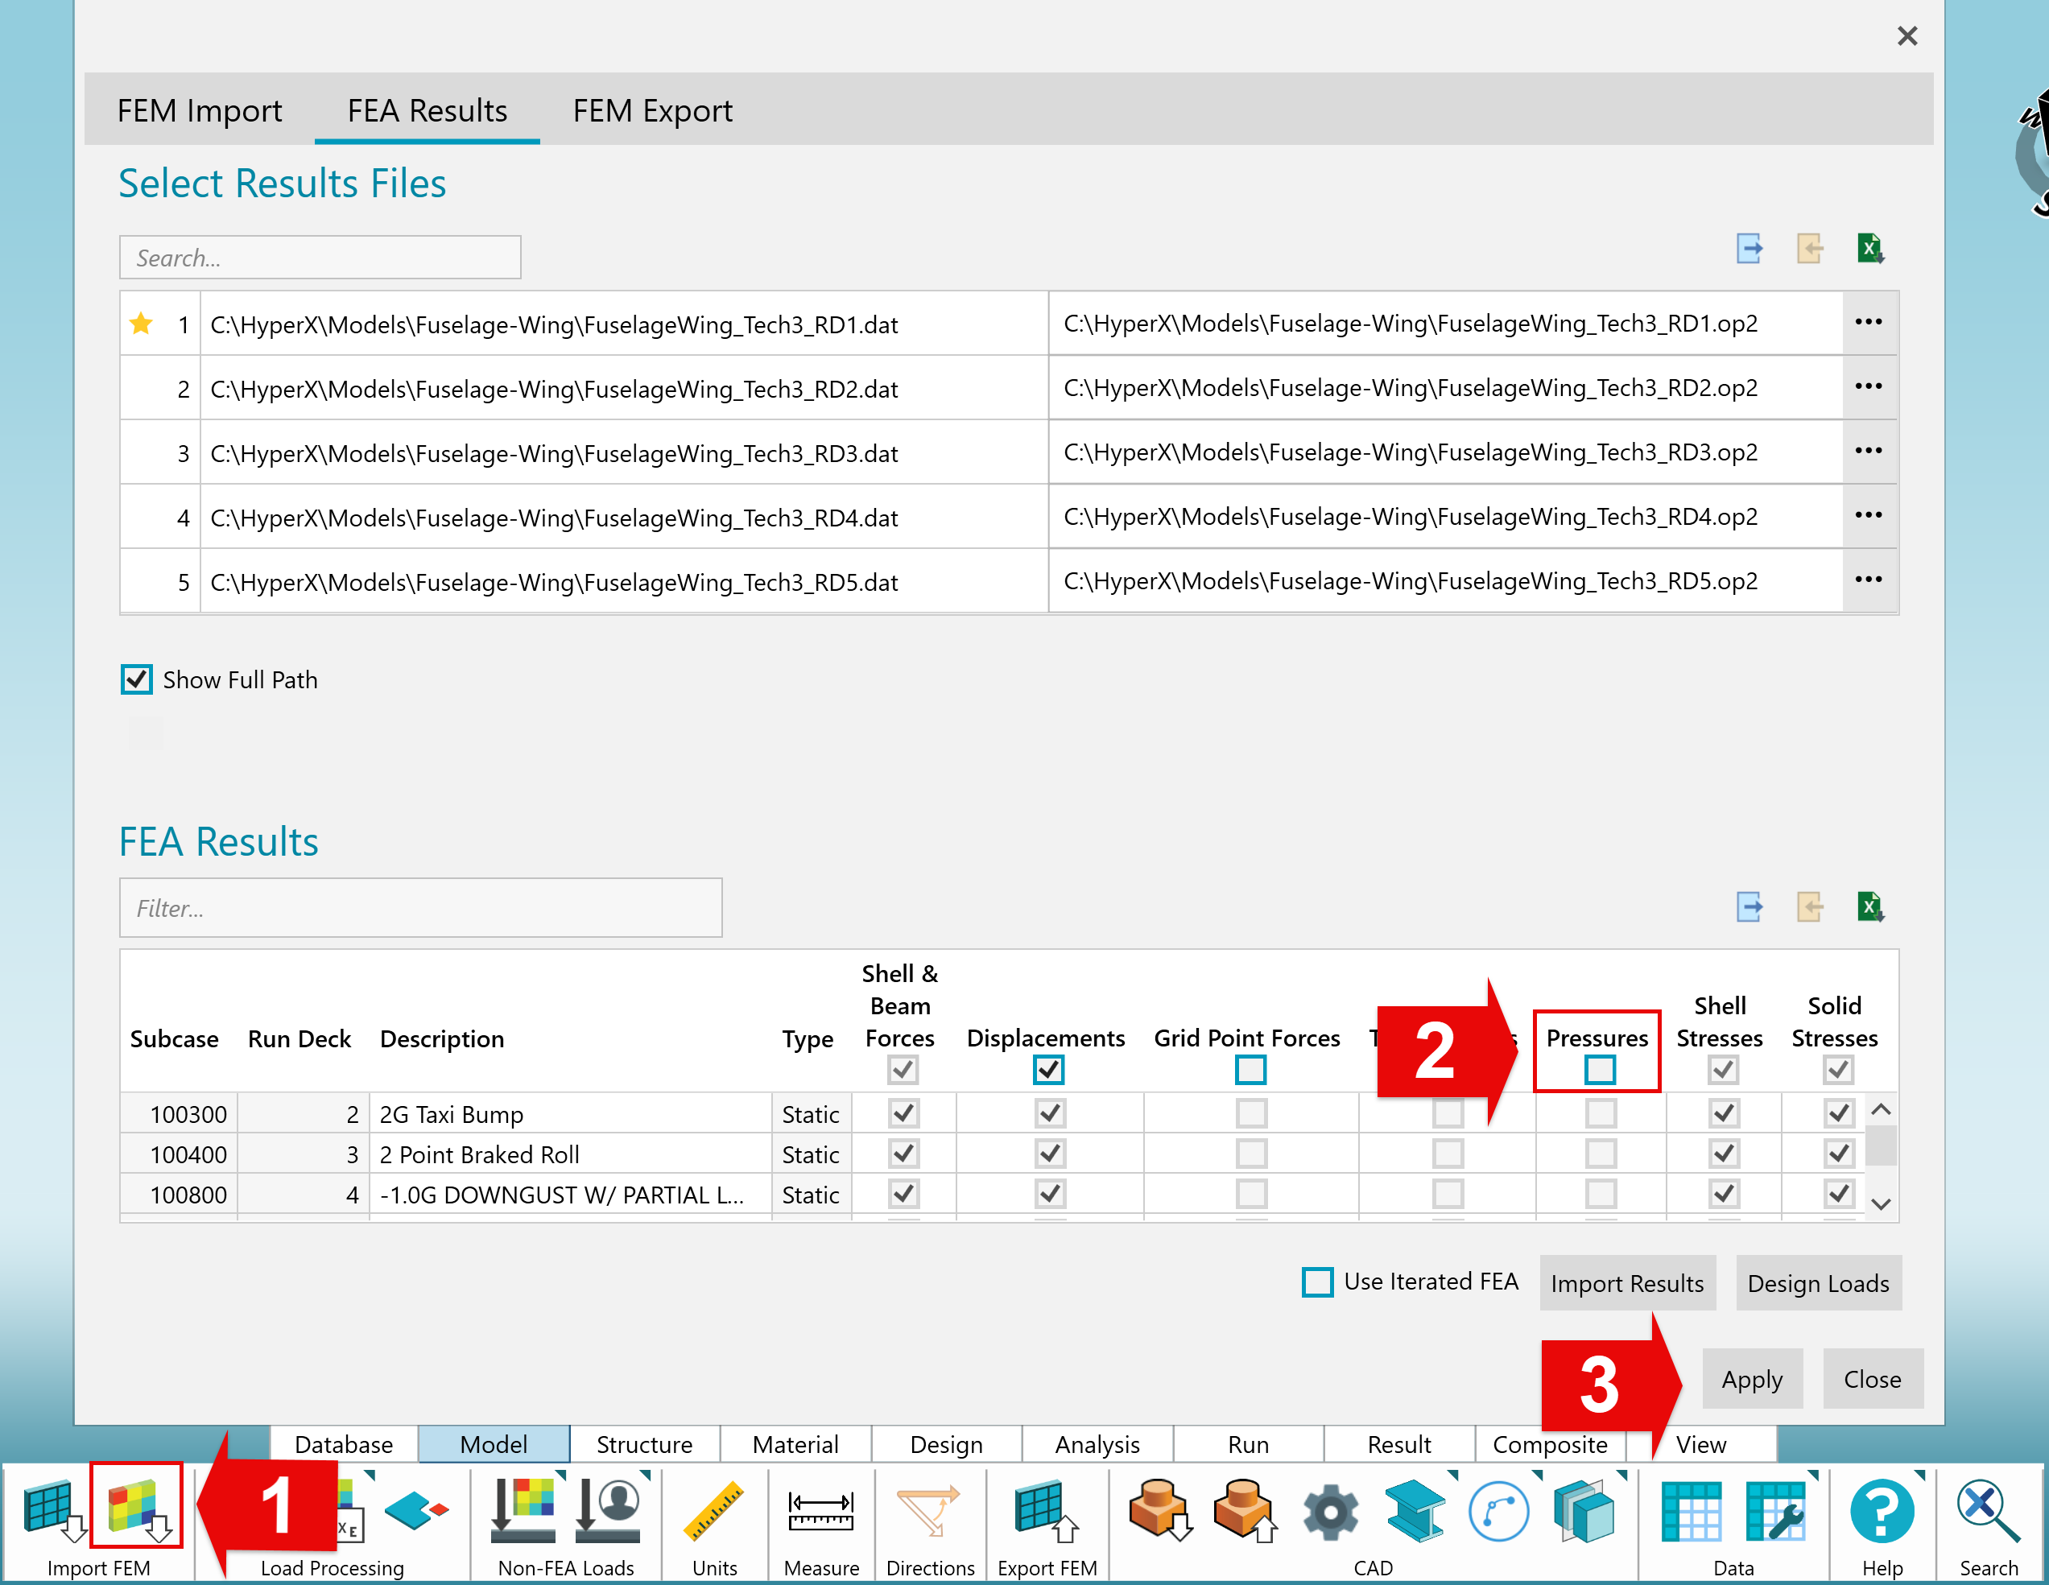Toggle the Show Full Path checkbox

tap(136, 679)
